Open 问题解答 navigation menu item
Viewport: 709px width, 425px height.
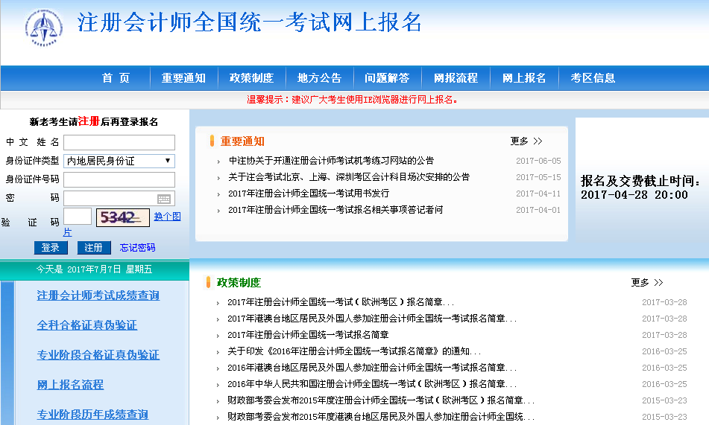click(387, 78)
